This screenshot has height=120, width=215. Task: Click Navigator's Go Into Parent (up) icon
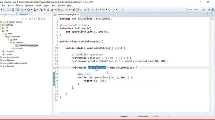pyautogui.click(x=30, y=19)
